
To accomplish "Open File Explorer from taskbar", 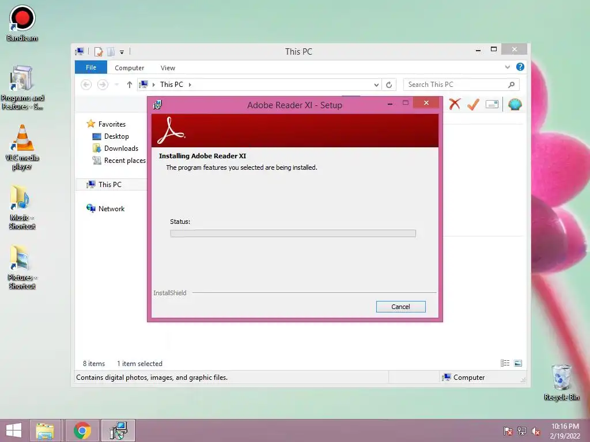I will (x=45, y=430).
